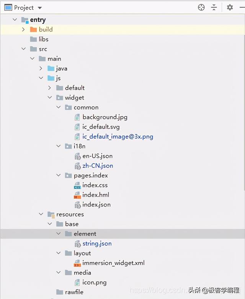This screenshot has height=299, width=245.
Task: Collapse the i18n folder chevron
Action: (x=59, y=146)
